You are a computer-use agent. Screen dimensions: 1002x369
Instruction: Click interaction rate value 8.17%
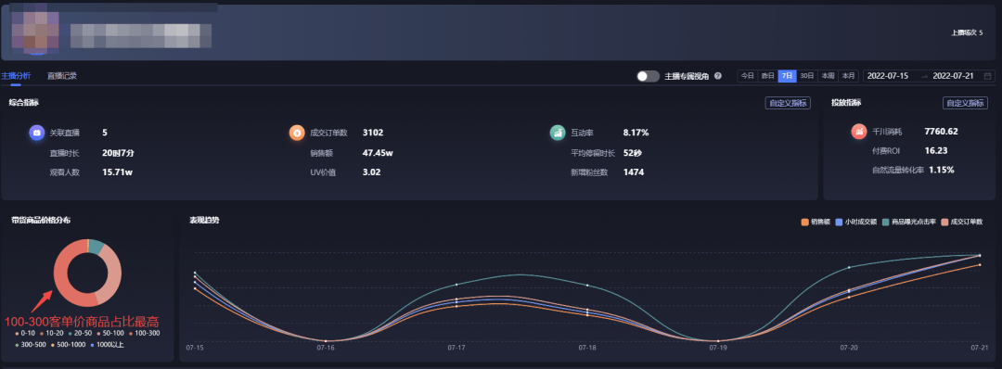pos(636,133)
